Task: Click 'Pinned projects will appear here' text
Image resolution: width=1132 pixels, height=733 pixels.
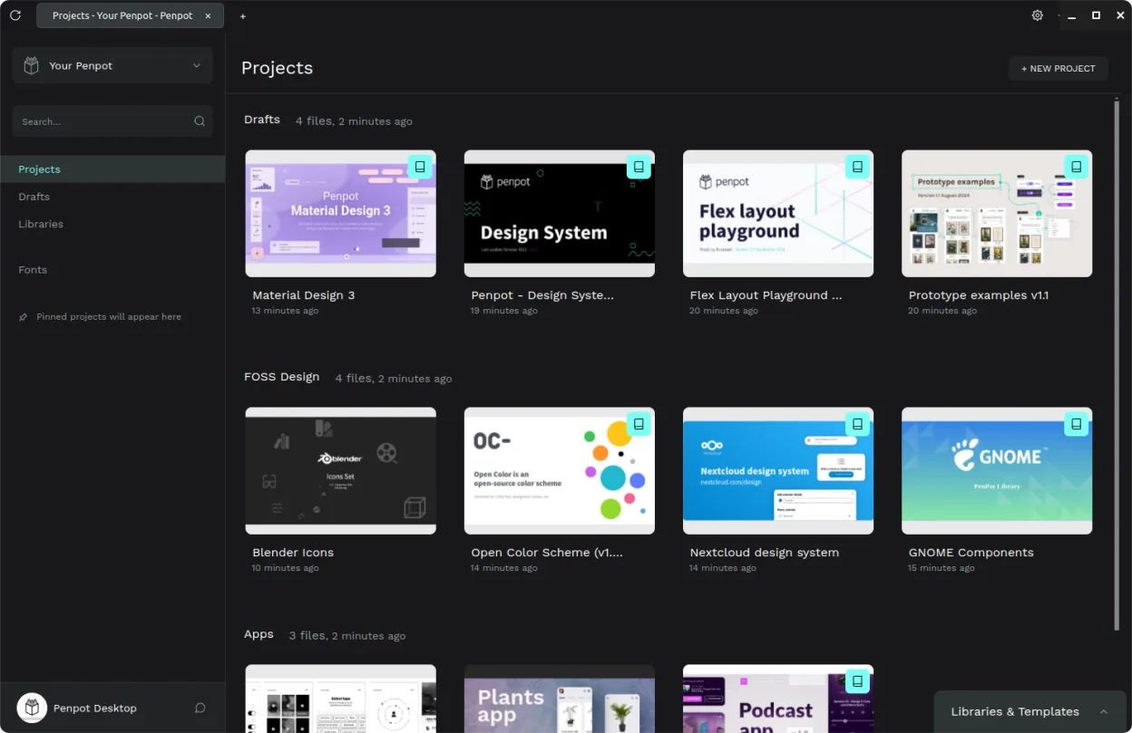Action: click(109, 317)
